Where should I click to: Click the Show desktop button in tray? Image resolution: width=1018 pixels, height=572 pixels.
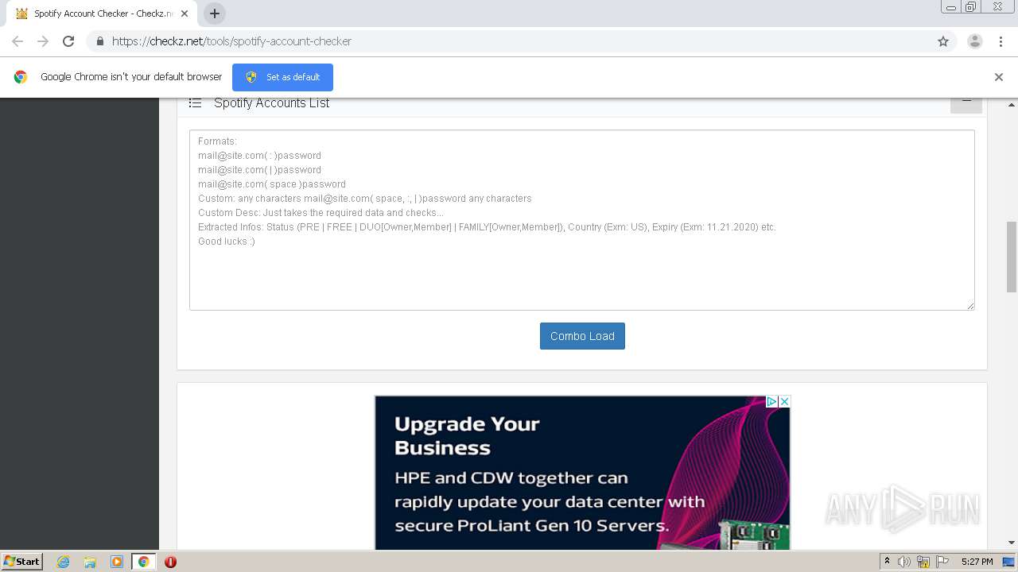tap(1009, 562)
